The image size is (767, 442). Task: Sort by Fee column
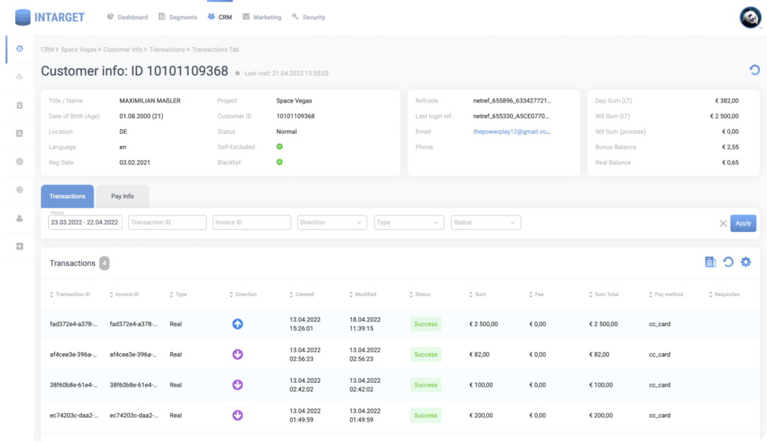pyautogui.click(x=536, y=295)
